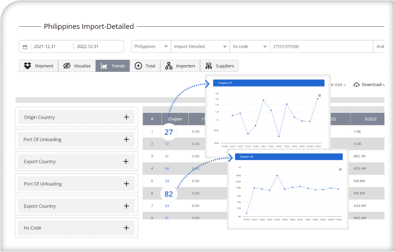Open the Chapter 27 chart hamburger menu
This screenshot has height=252, width=394.
320,96
